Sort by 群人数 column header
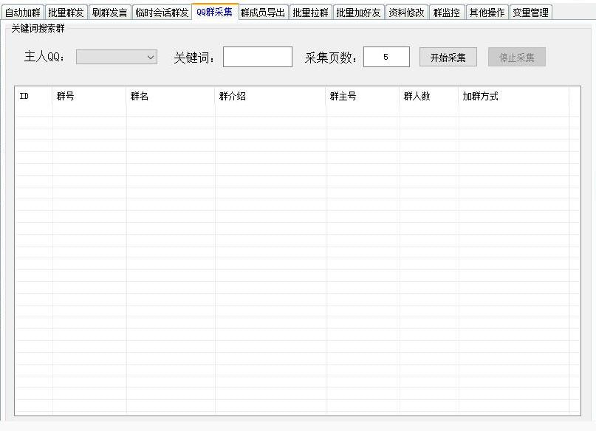The width and height of the screenshot is (596, 431). click(x=429, y=96)
